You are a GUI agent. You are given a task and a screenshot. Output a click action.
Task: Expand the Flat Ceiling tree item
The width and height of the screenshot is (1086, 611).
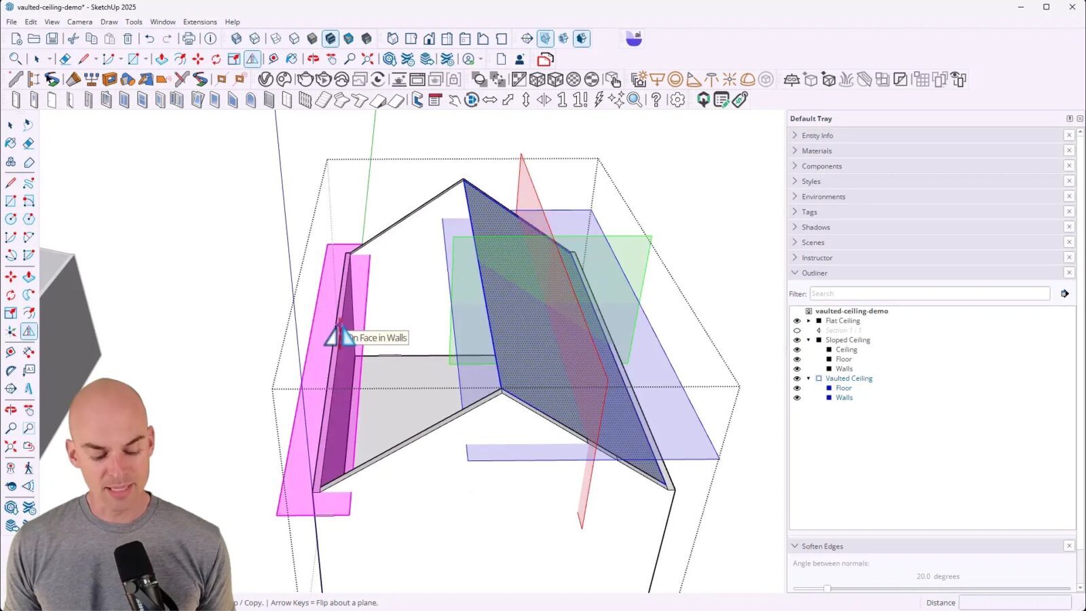(x=808, y=320)
